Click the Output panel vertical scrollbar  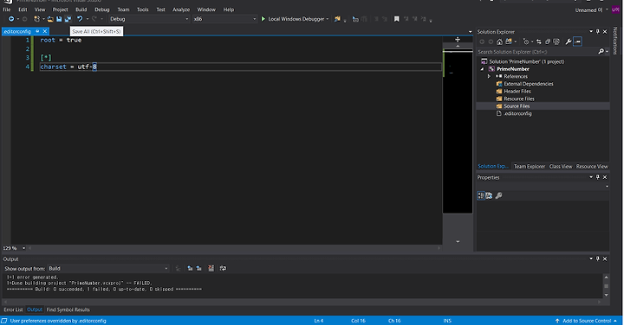point(606,286)
